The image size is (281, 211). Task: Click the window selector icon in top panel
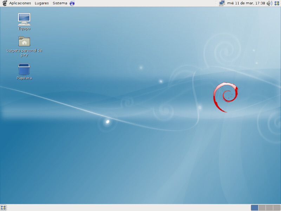[x=277, y=3]
